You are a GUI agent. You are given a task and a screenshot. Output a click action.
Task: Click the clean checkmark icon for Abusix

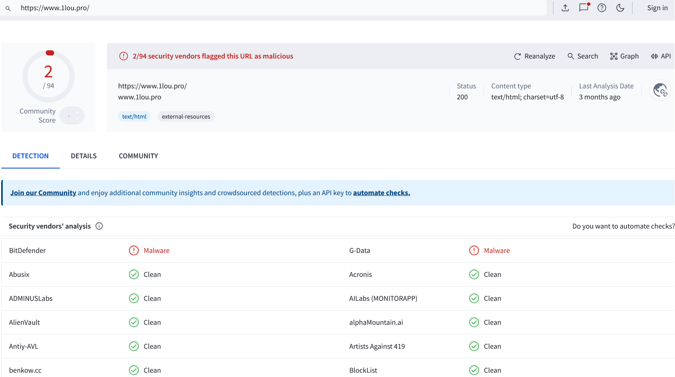point(134,275)
